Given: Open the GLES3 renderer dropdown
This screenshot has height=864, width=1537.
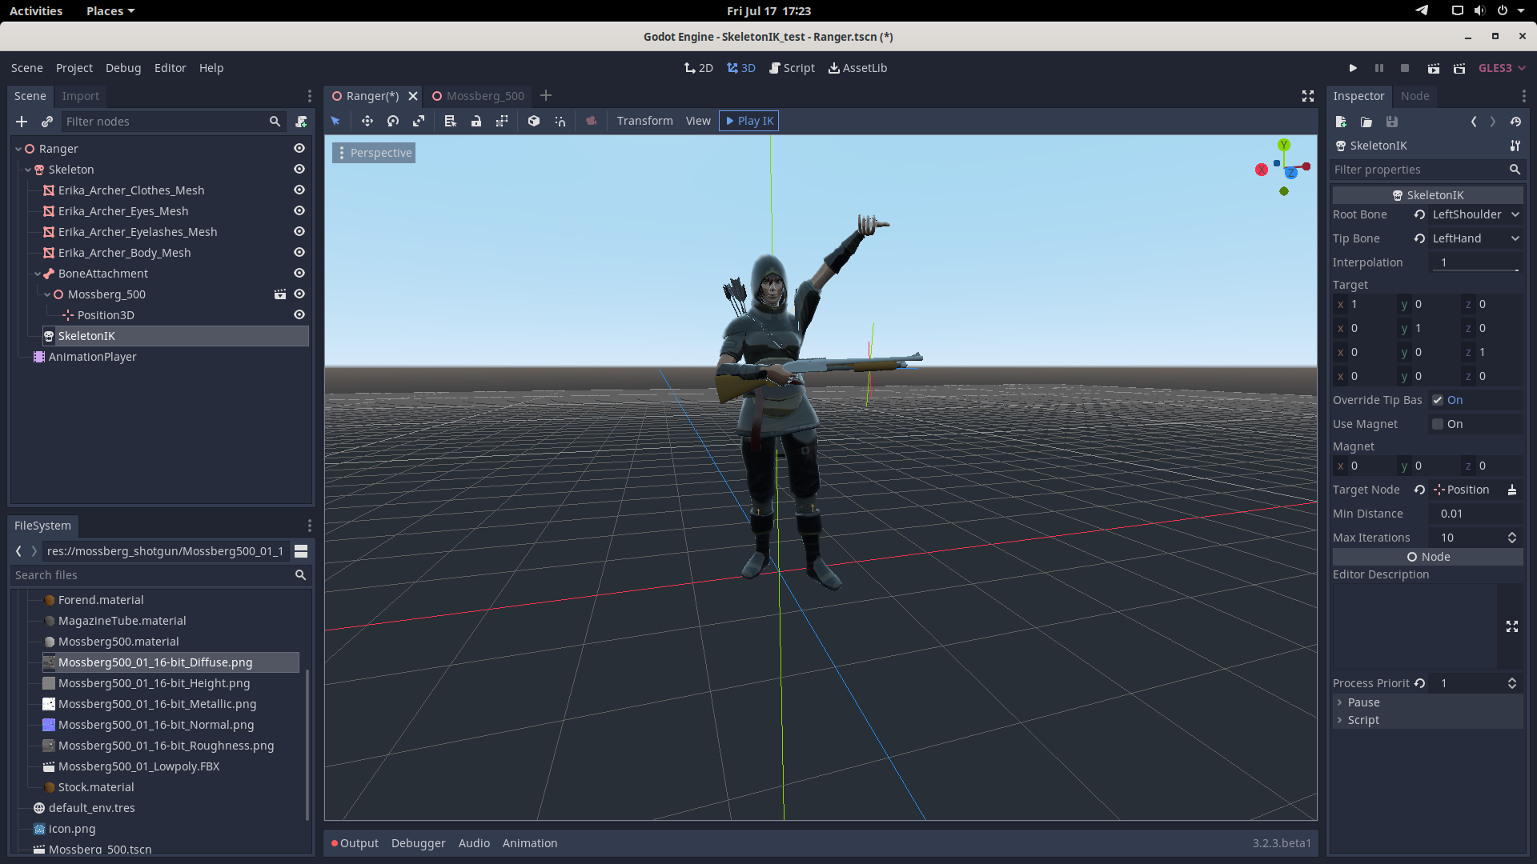Looking at the screenshot, I should coord(1502,68).
